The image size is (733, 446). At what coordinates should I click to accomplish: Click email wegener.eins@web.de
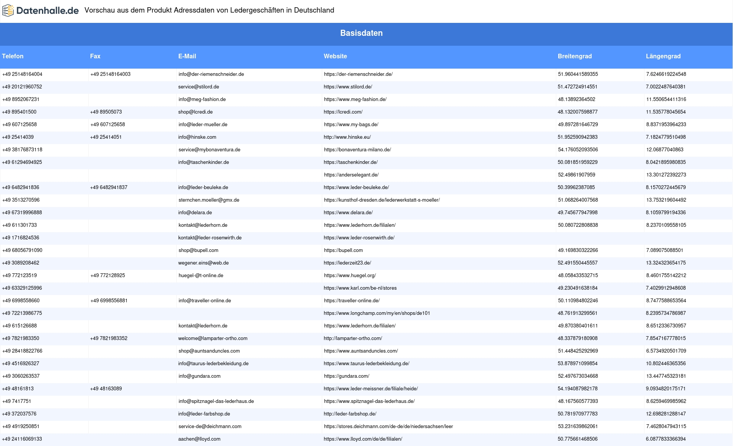203,263
